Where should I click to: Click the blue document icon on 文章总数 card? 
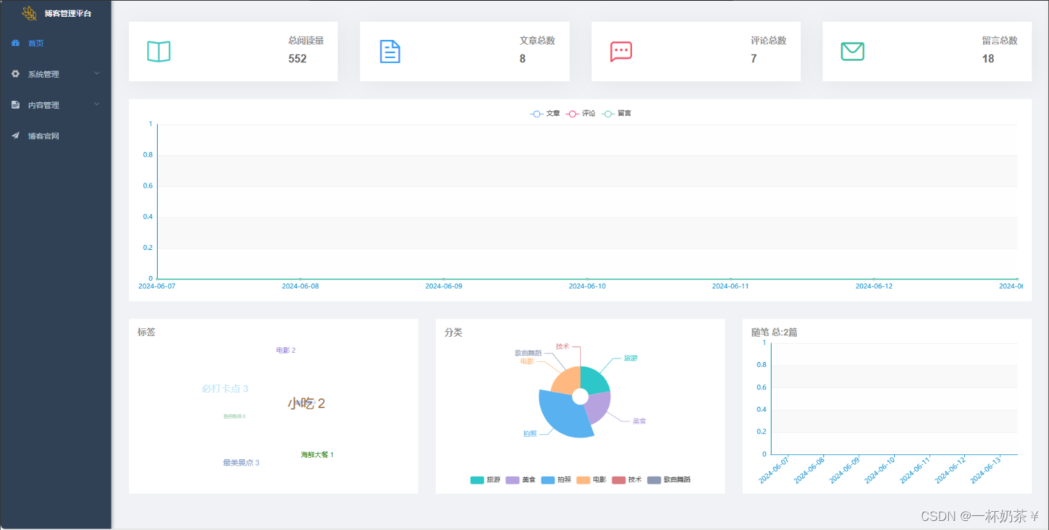tap(390, 51)
